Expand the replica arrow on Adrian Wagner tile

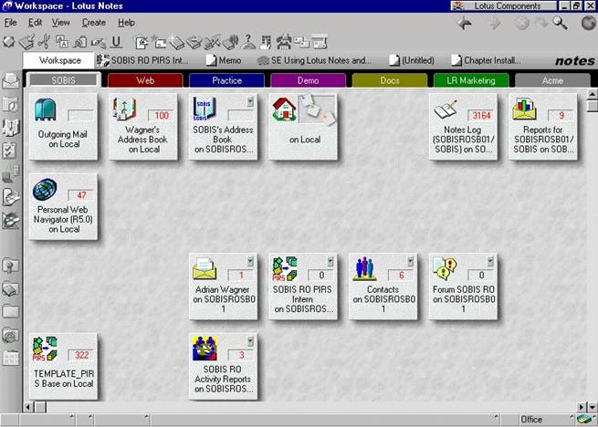click(x=250, y=261)
